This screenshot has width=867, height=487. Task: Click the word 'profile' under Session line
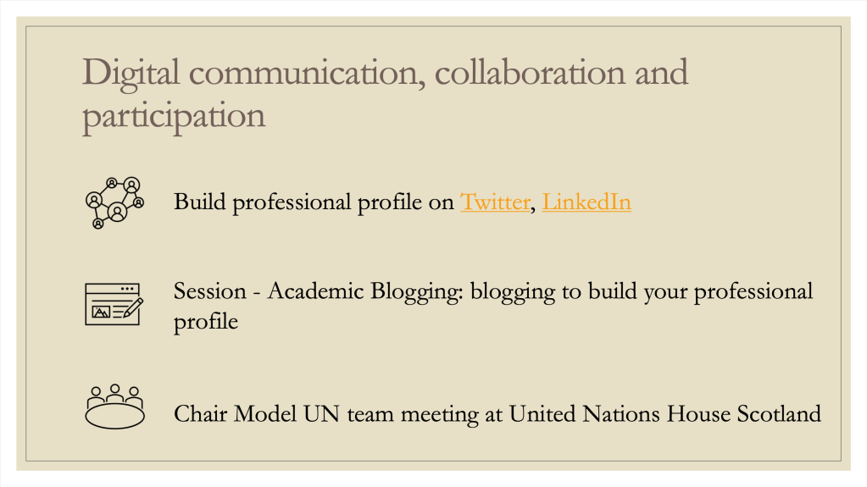pyautogui.click(x=206, y=323)
